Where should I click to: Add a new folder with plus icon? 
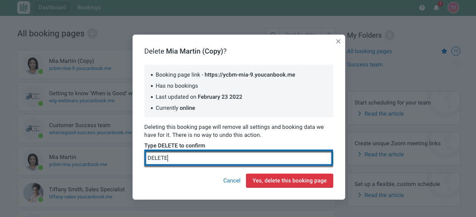click(x=389, y=35)
